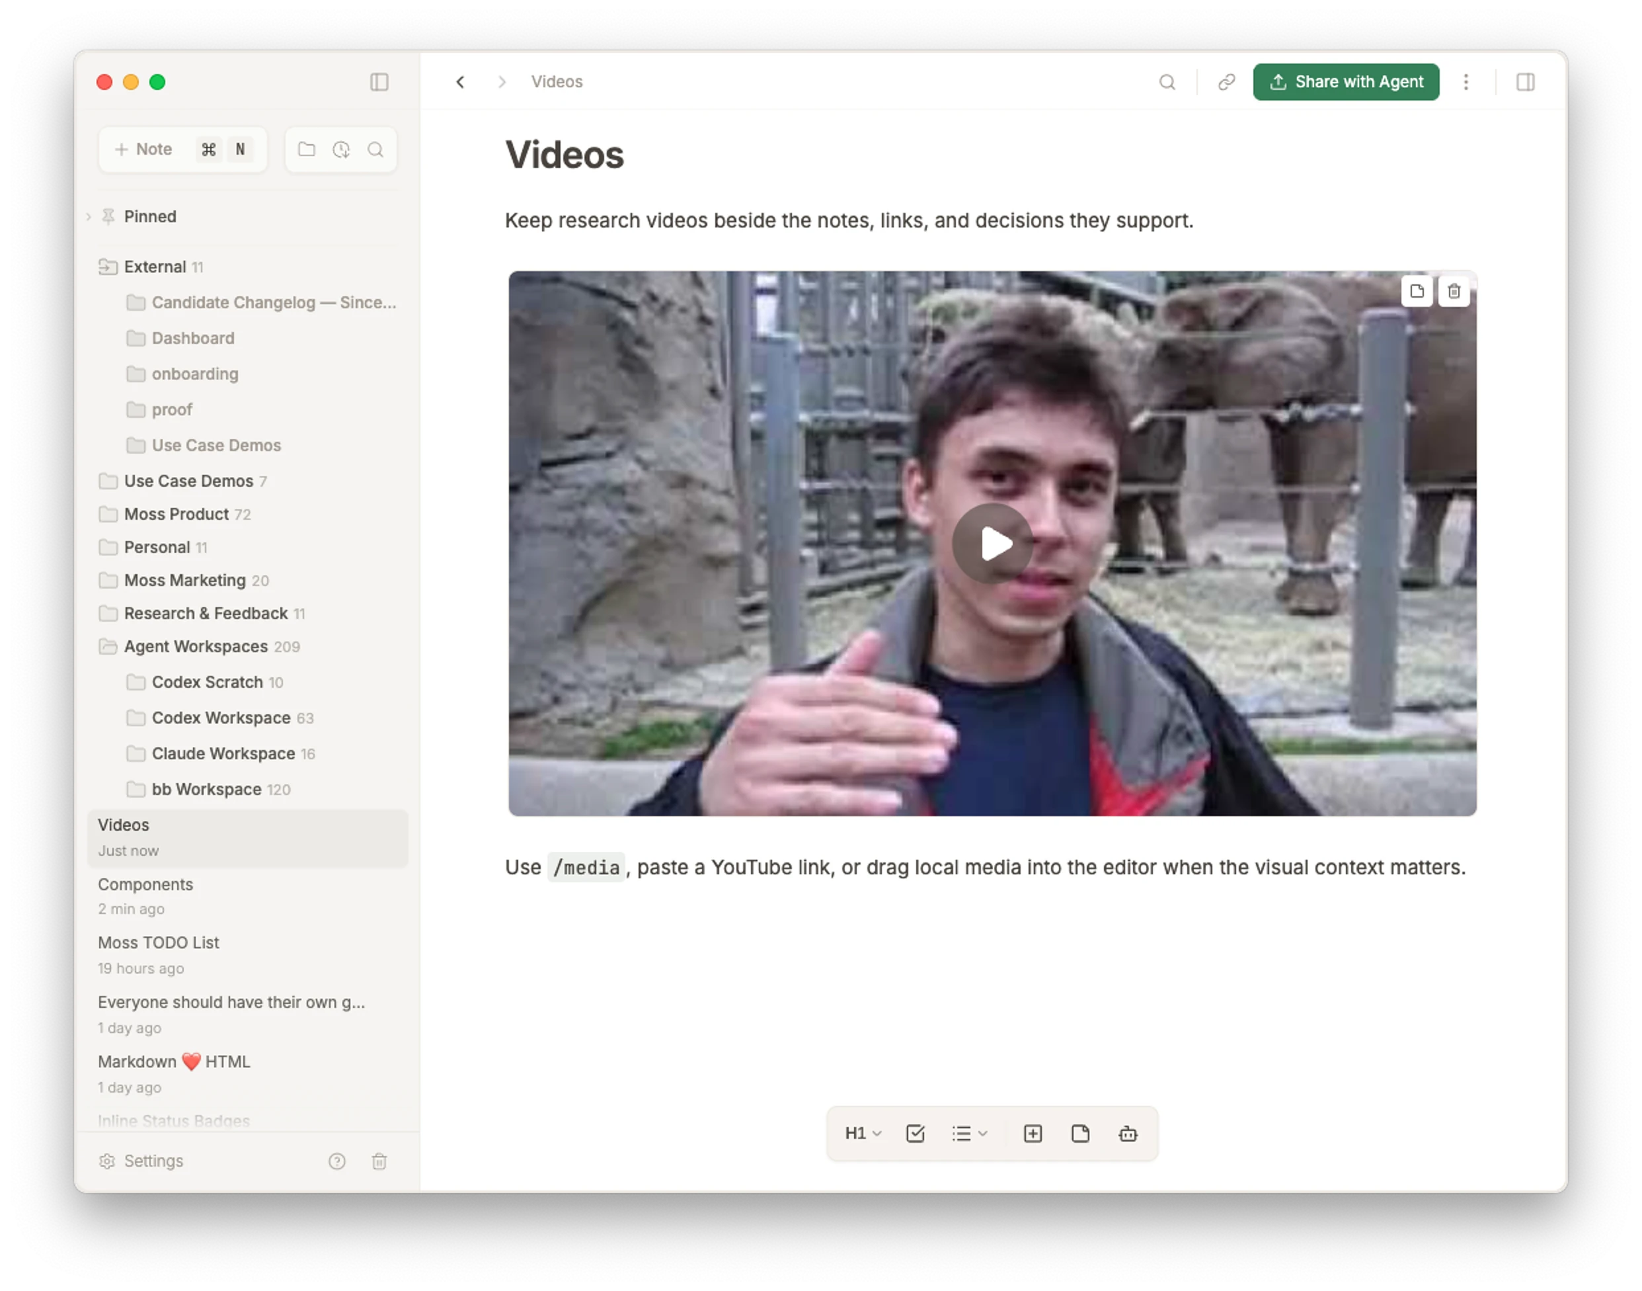Toggle the right side panel icon
The height and width of the screenshot is (1291, 1642).
pos(1525,81)
